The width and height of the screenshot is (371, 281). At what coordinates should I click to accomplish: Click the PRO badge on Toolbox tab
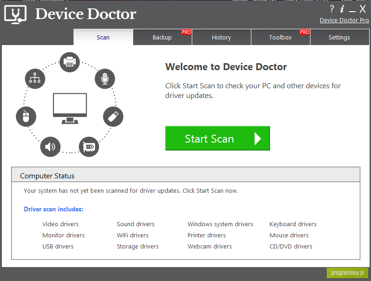coord(304,32)
